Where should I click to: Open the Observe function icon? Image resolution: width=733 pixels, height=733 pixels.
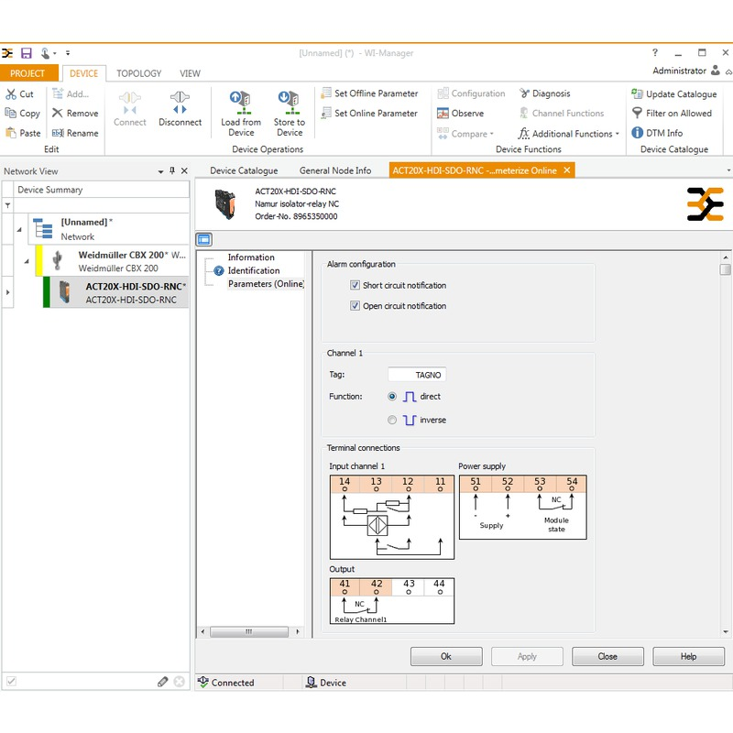point(443,113)
